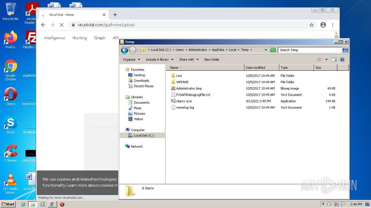Open a new Chrome tab
Screen dimensions: 371x208
[115, 15]
